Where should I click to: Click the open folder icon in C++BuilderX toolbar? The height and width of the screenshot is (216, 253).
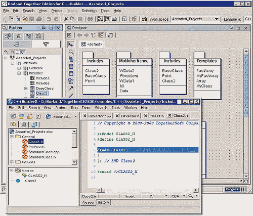[x=21, y=116]
